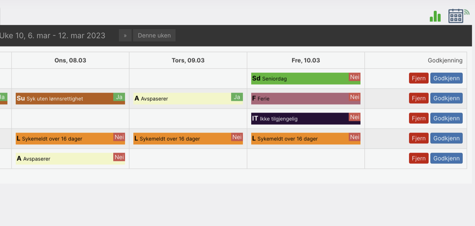Open the calendar feed icon

point(458,16)
